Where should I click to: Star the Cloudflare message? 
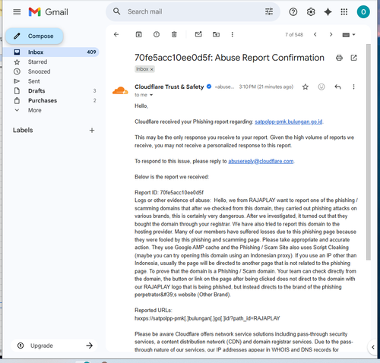tap(306, 87)
